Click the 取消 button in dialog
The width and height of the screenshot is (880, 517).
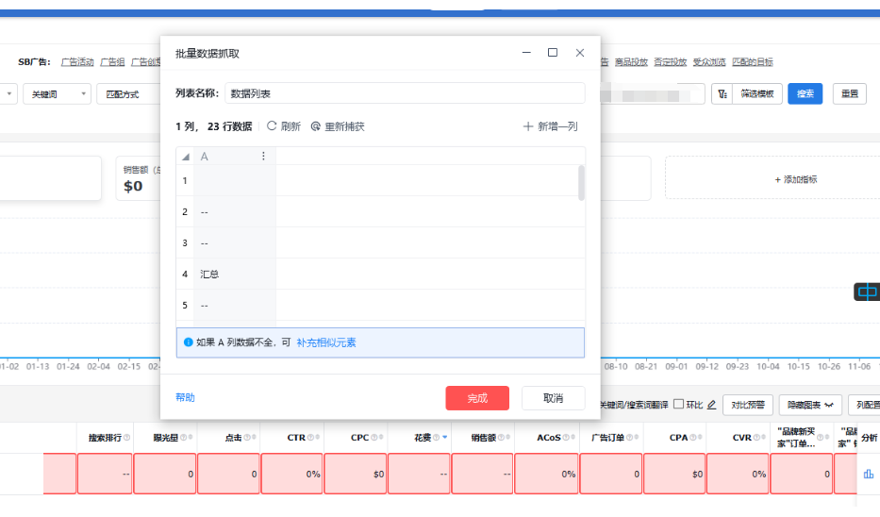pyautogui.click(x=554, y=398)
